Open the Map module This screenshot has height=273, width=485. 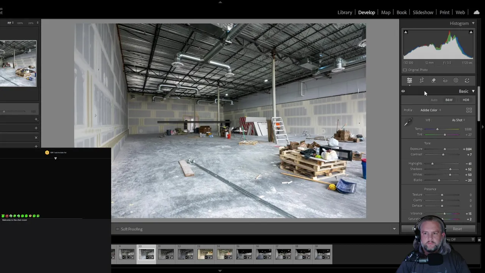coord(386,13)
